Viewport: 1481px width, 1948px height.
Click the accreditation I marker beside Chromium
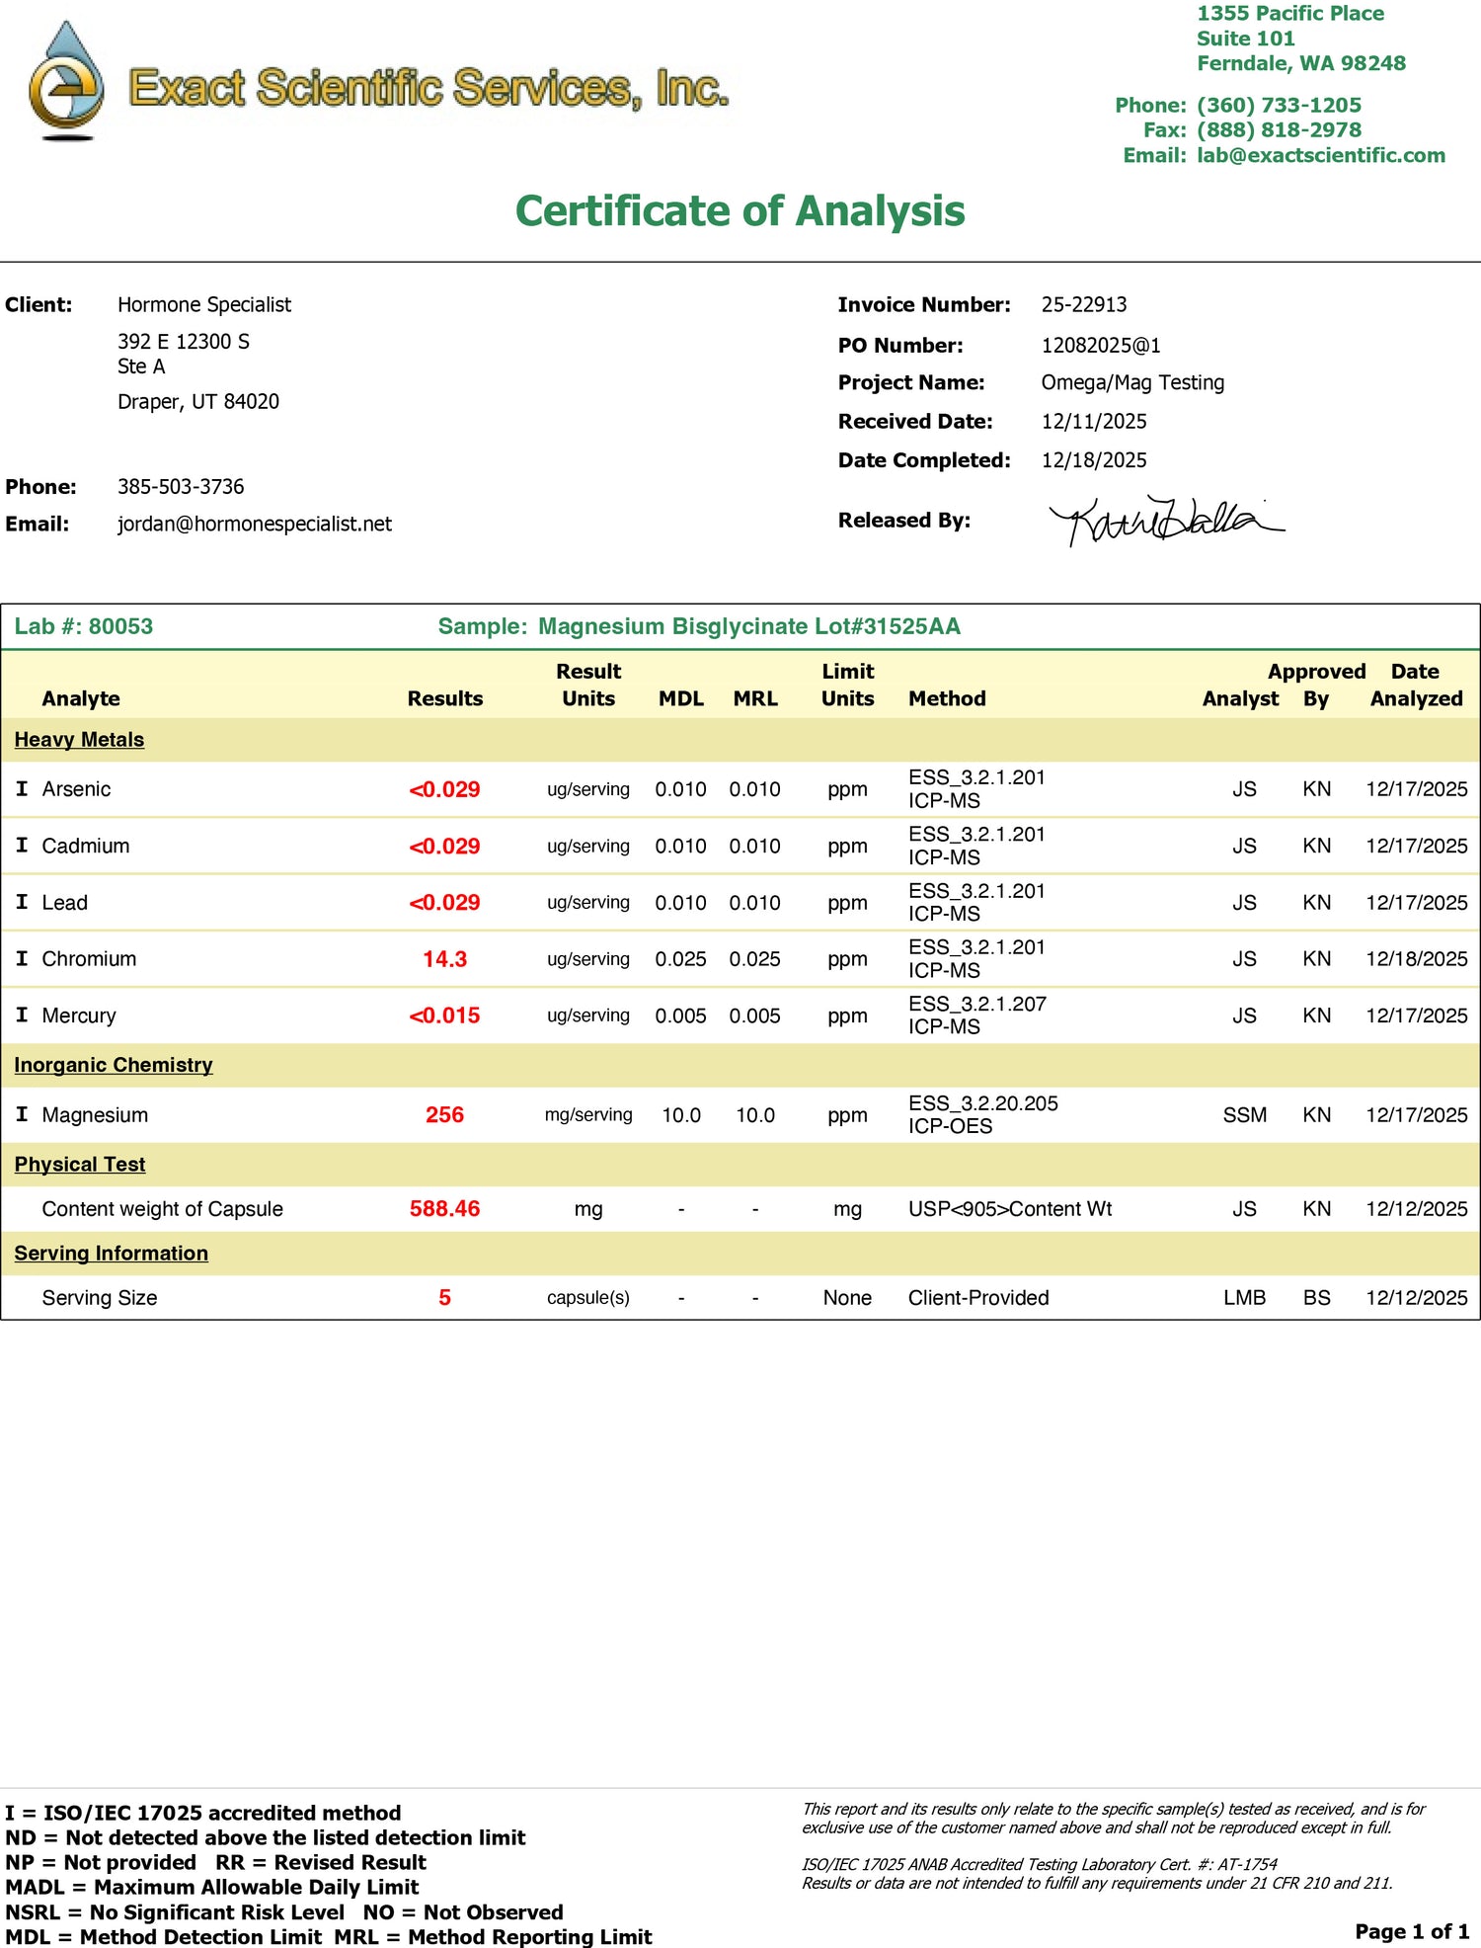pos(22,958)
